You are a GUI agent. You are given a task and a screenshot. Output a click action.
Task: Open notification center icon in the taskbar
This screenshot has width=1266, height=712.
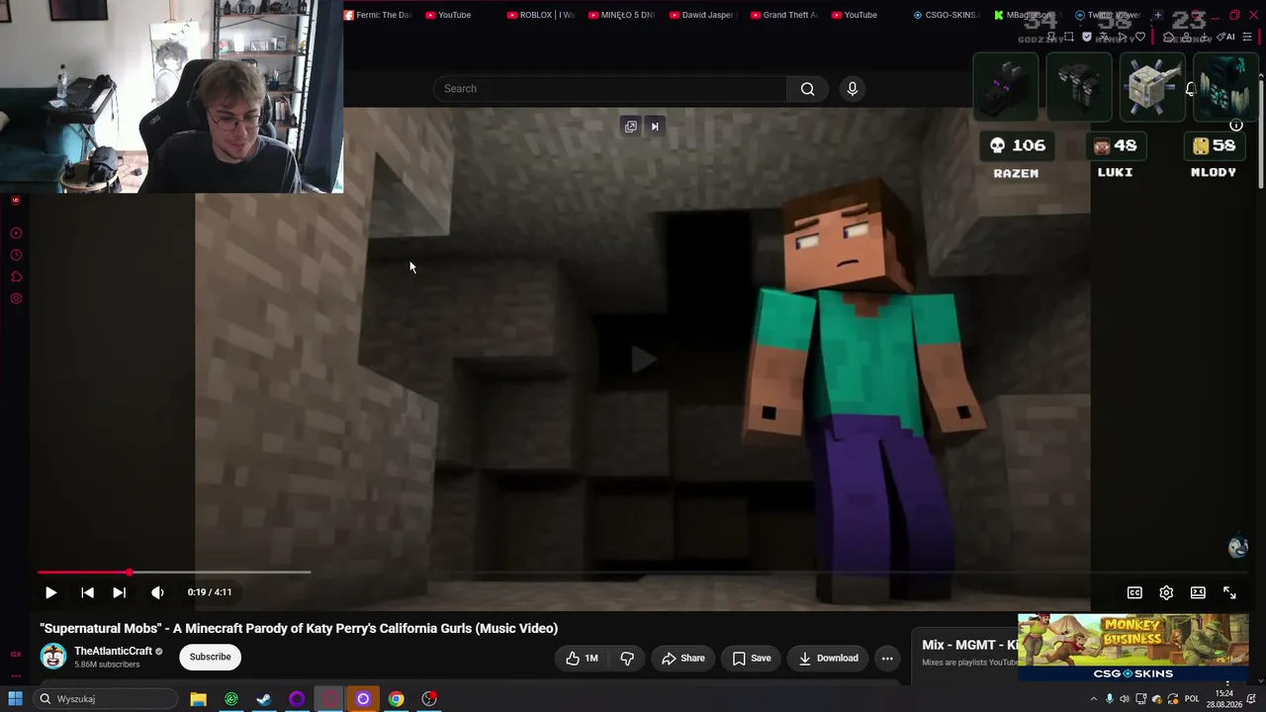coord(1252,699)
